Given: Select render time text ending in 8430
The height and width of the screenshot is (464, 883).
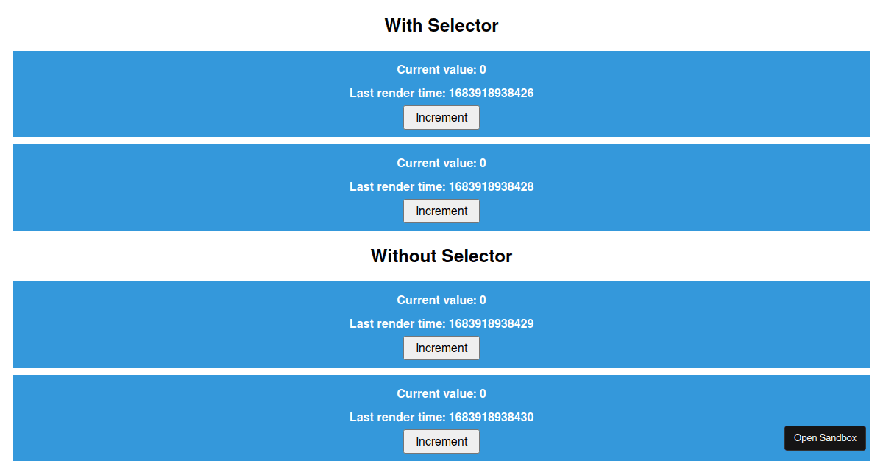Looking at the screenshot, I should [441, 418].
